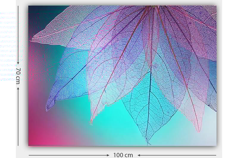This screenshot has width=238, height=158.
Task: Select the 100 cm width label
Action: point(123,155)
